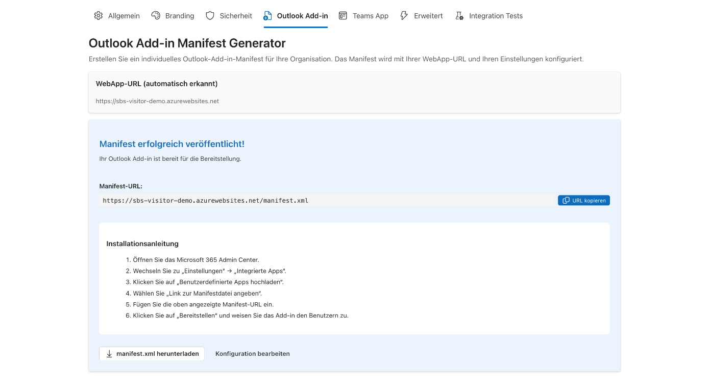Switch to the Erweitert tab
The image size is (709, 388).
[422, 16]
